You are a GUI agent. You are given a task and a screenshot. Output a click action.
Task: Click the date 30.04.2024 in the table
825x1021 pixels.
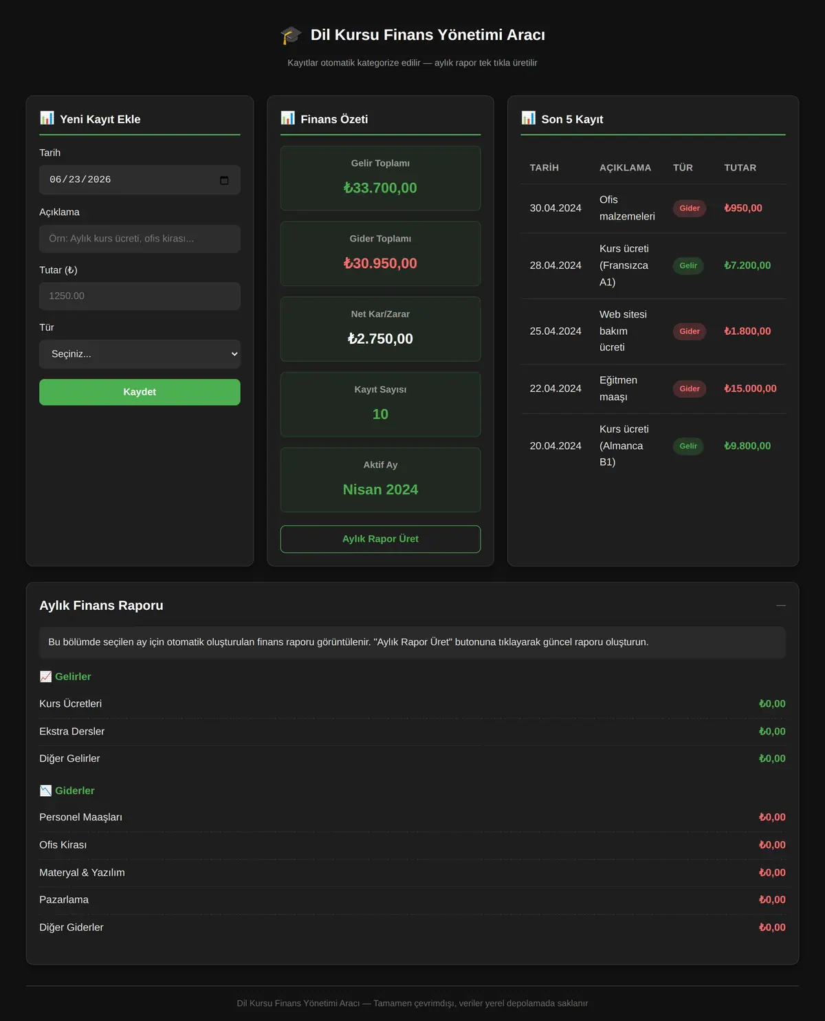(555, 208)
